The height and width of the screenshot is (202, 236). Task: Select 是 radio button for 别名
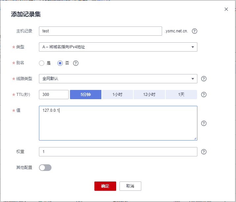coord(42,63)
